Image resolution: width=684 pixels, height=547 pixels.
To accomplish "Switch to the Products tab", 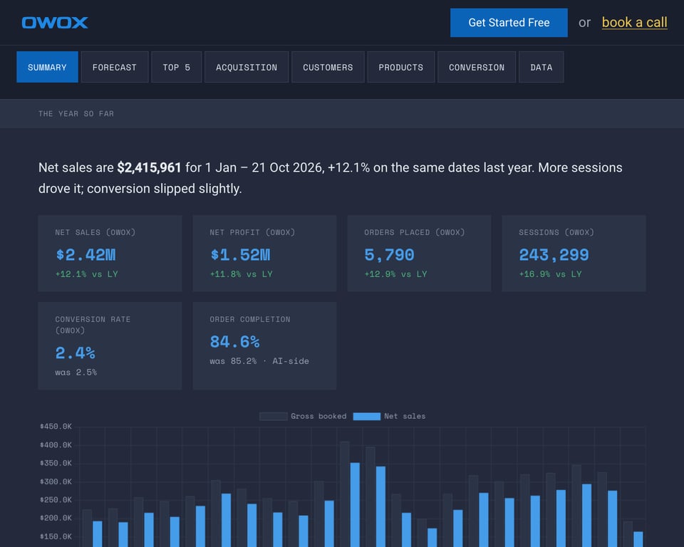I will click(x=401, y=67).
